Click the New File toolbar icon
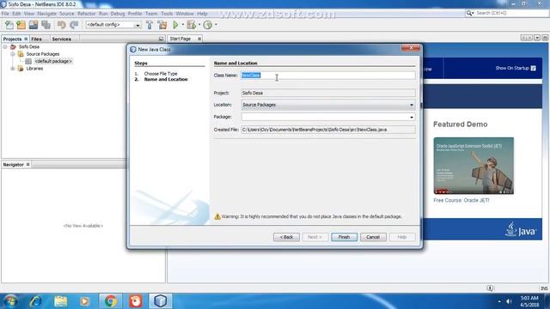The image size is (550, 309). click(x=9, y=25)
